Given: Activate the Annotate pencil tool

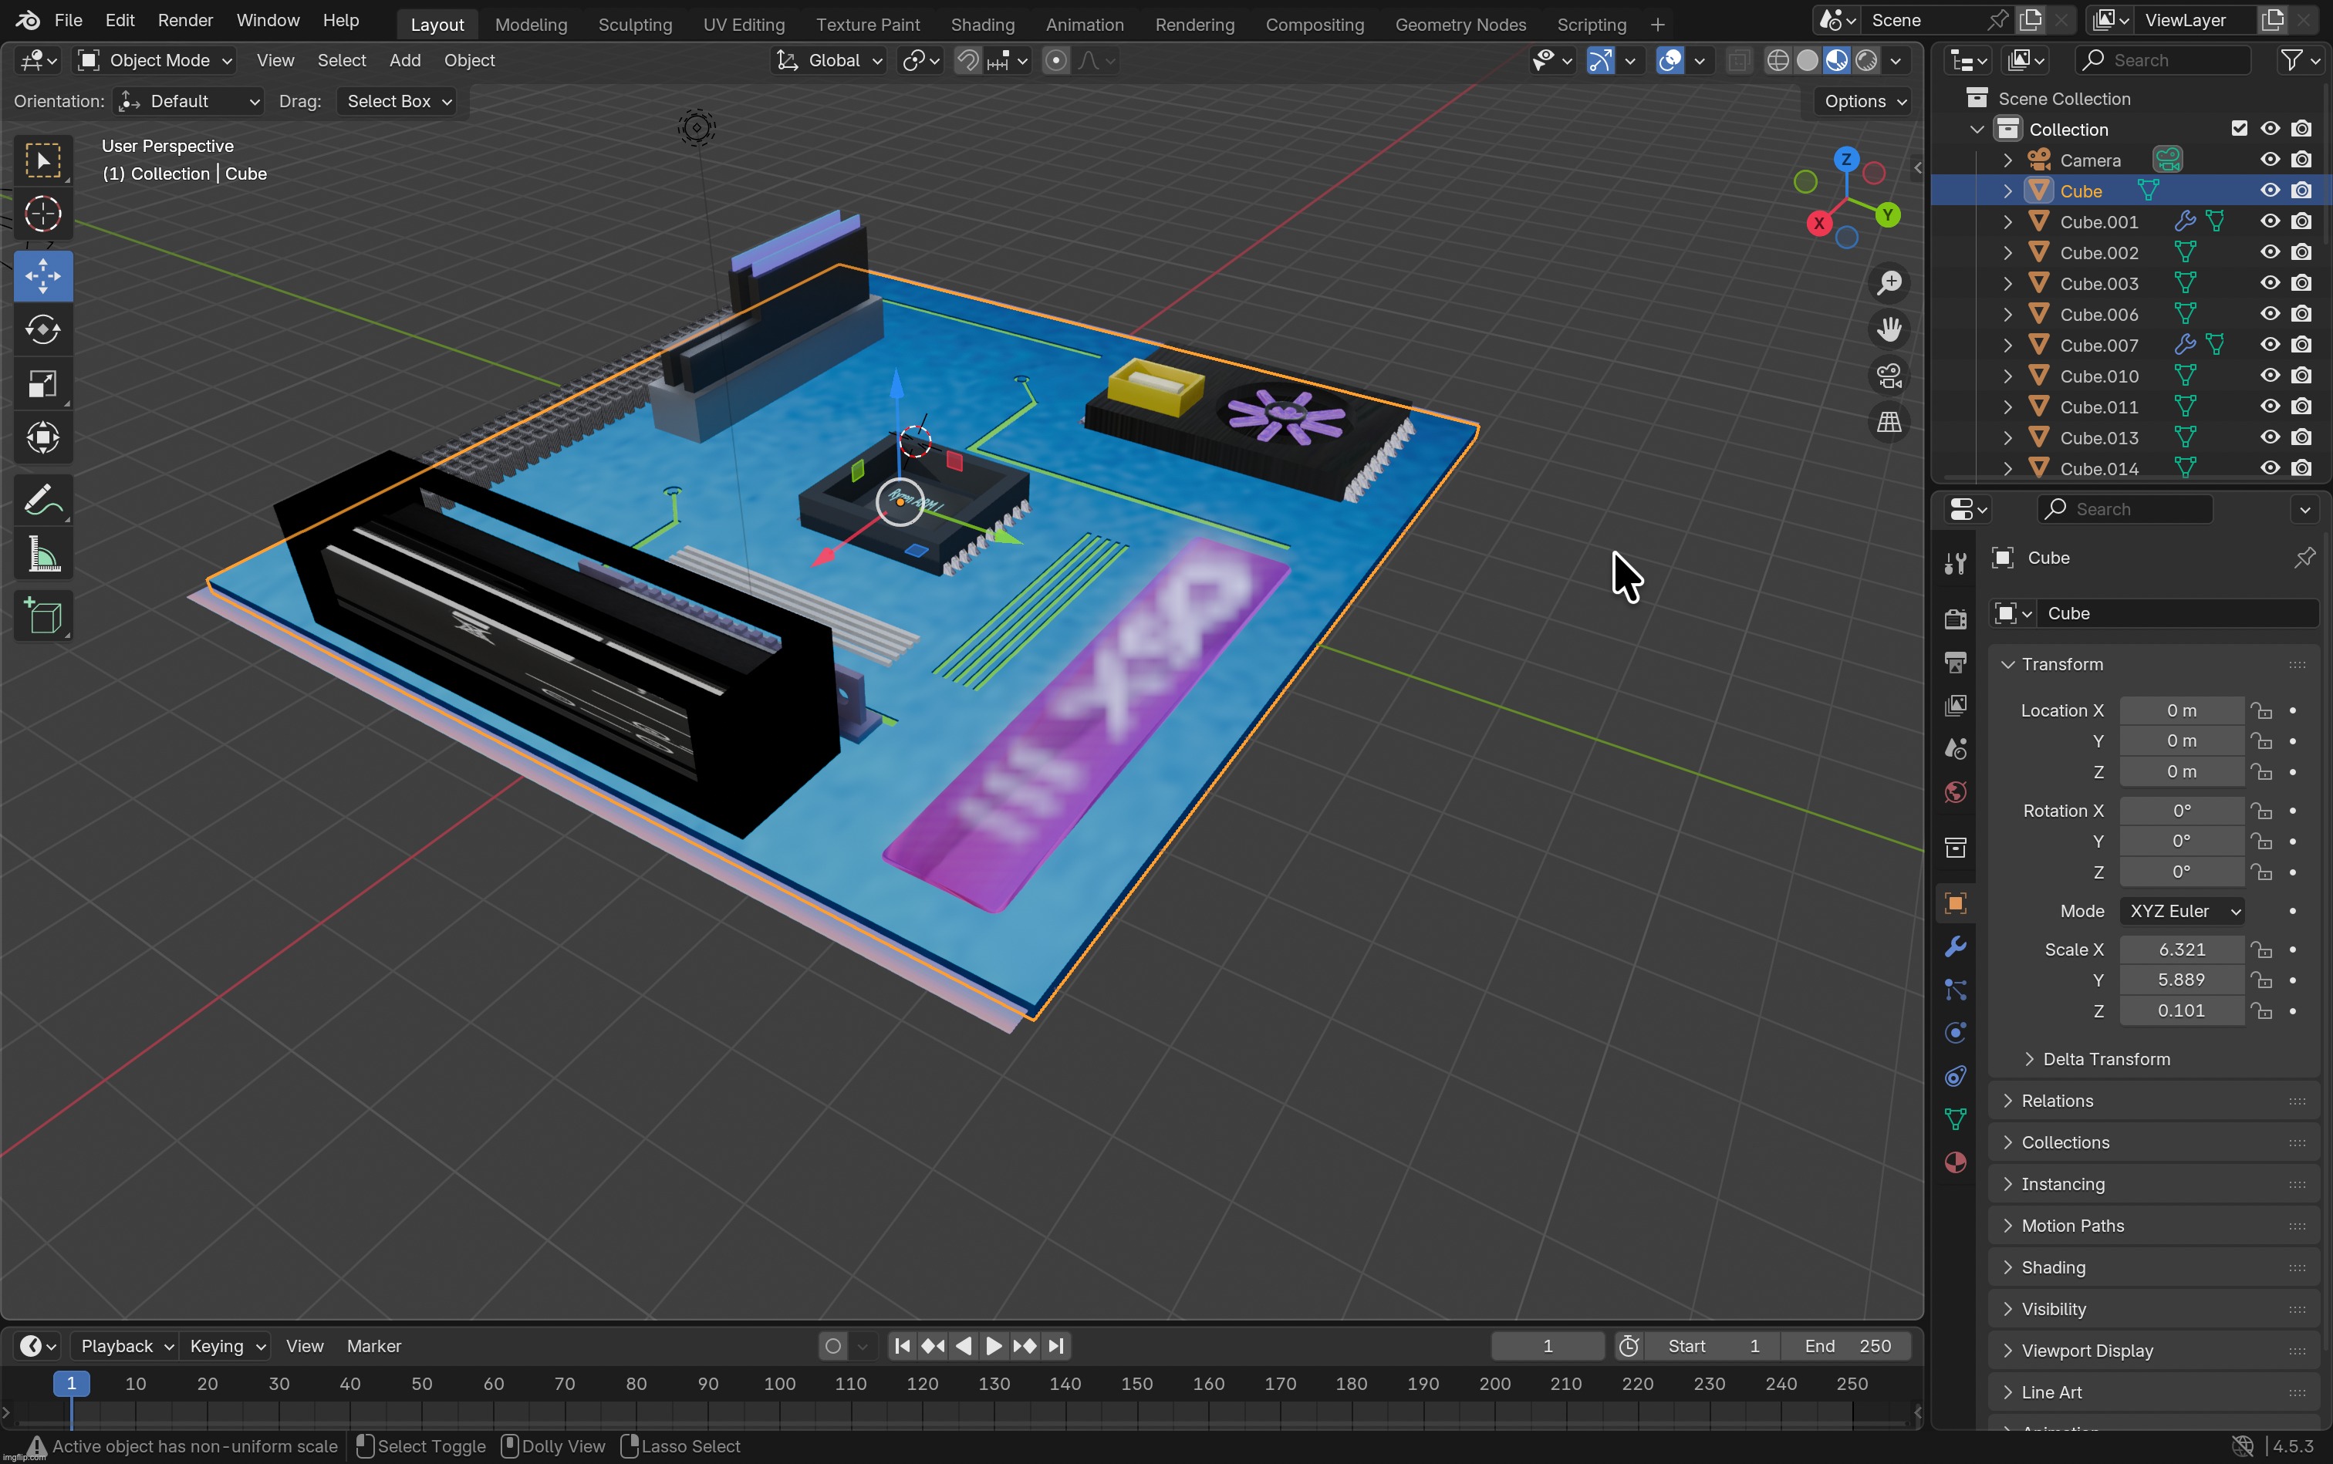Looking at the screenshot, I should [x=42, y=501].
